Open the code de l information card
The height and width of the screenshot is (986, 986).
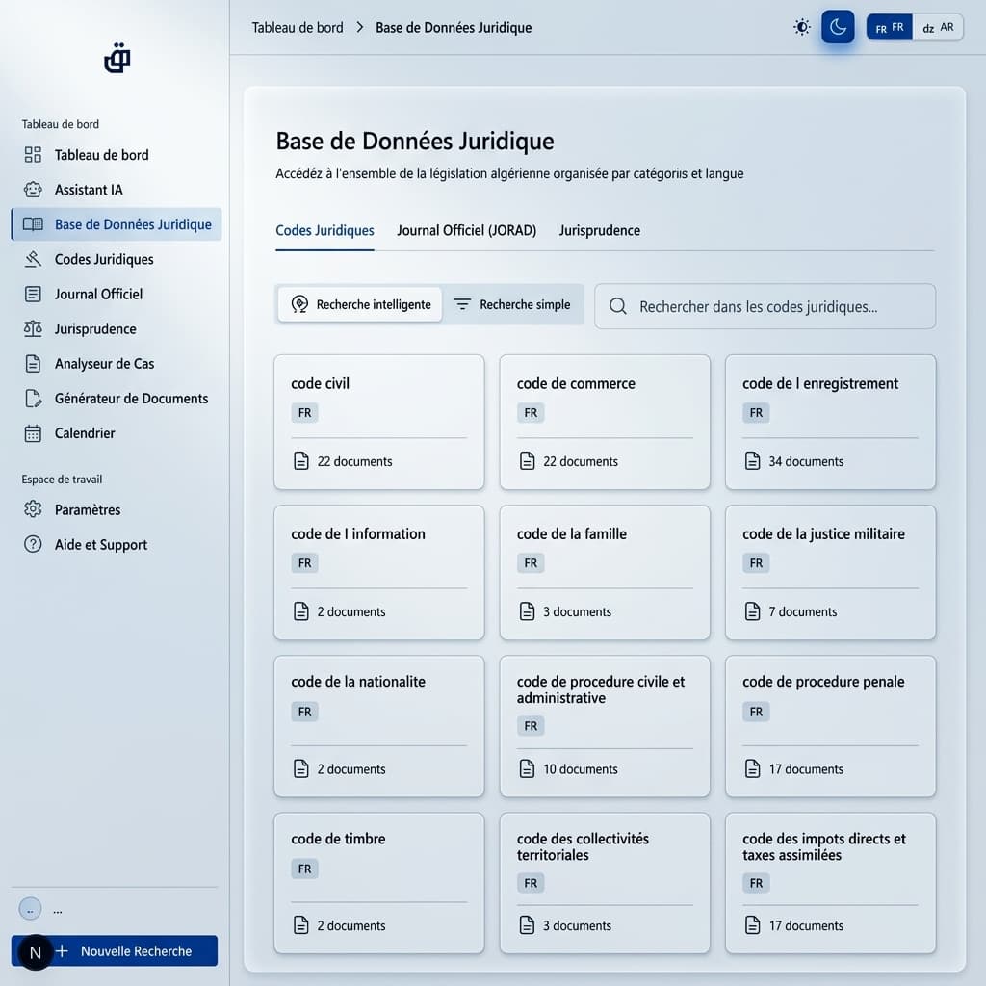click(379, 572)
